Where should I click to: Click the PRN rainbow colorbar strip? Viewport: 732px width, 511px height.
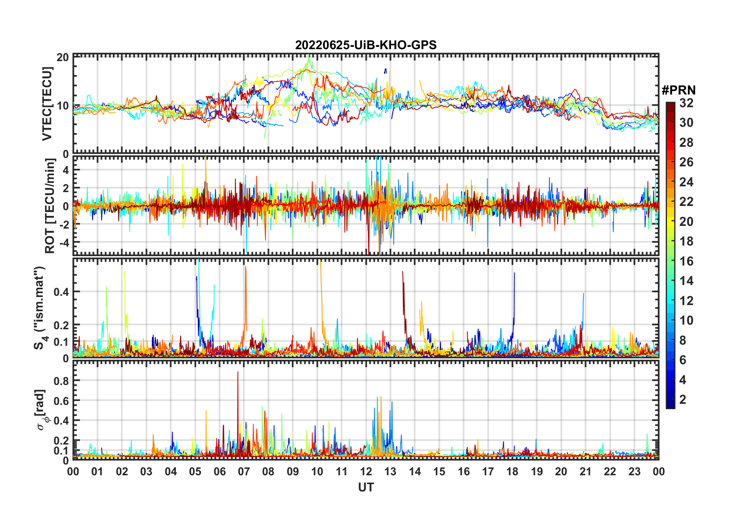[x=670, y=255]
